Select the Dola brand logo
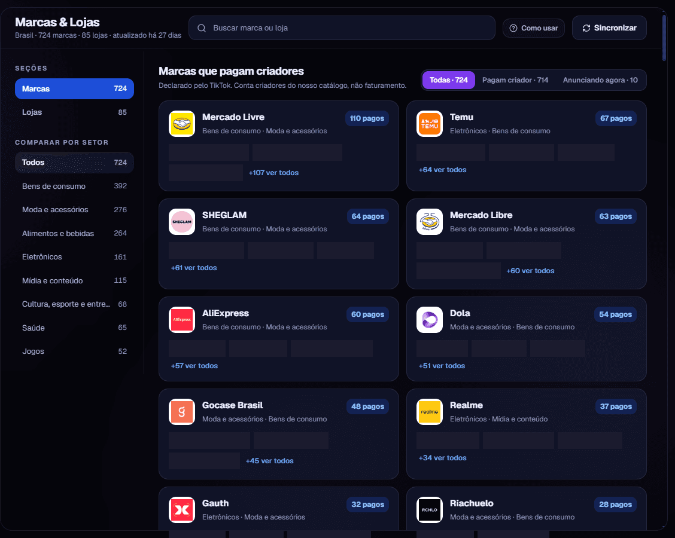Screen dimensions: 675x538 430,320
